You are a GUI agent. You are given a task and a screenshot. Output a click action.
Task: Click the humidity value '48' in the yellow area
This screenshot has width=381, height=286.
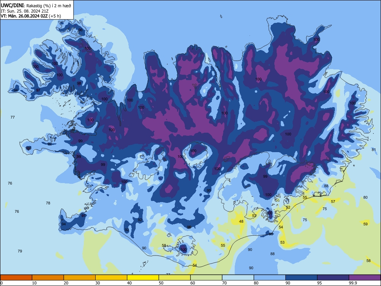(x=241, y=221)
